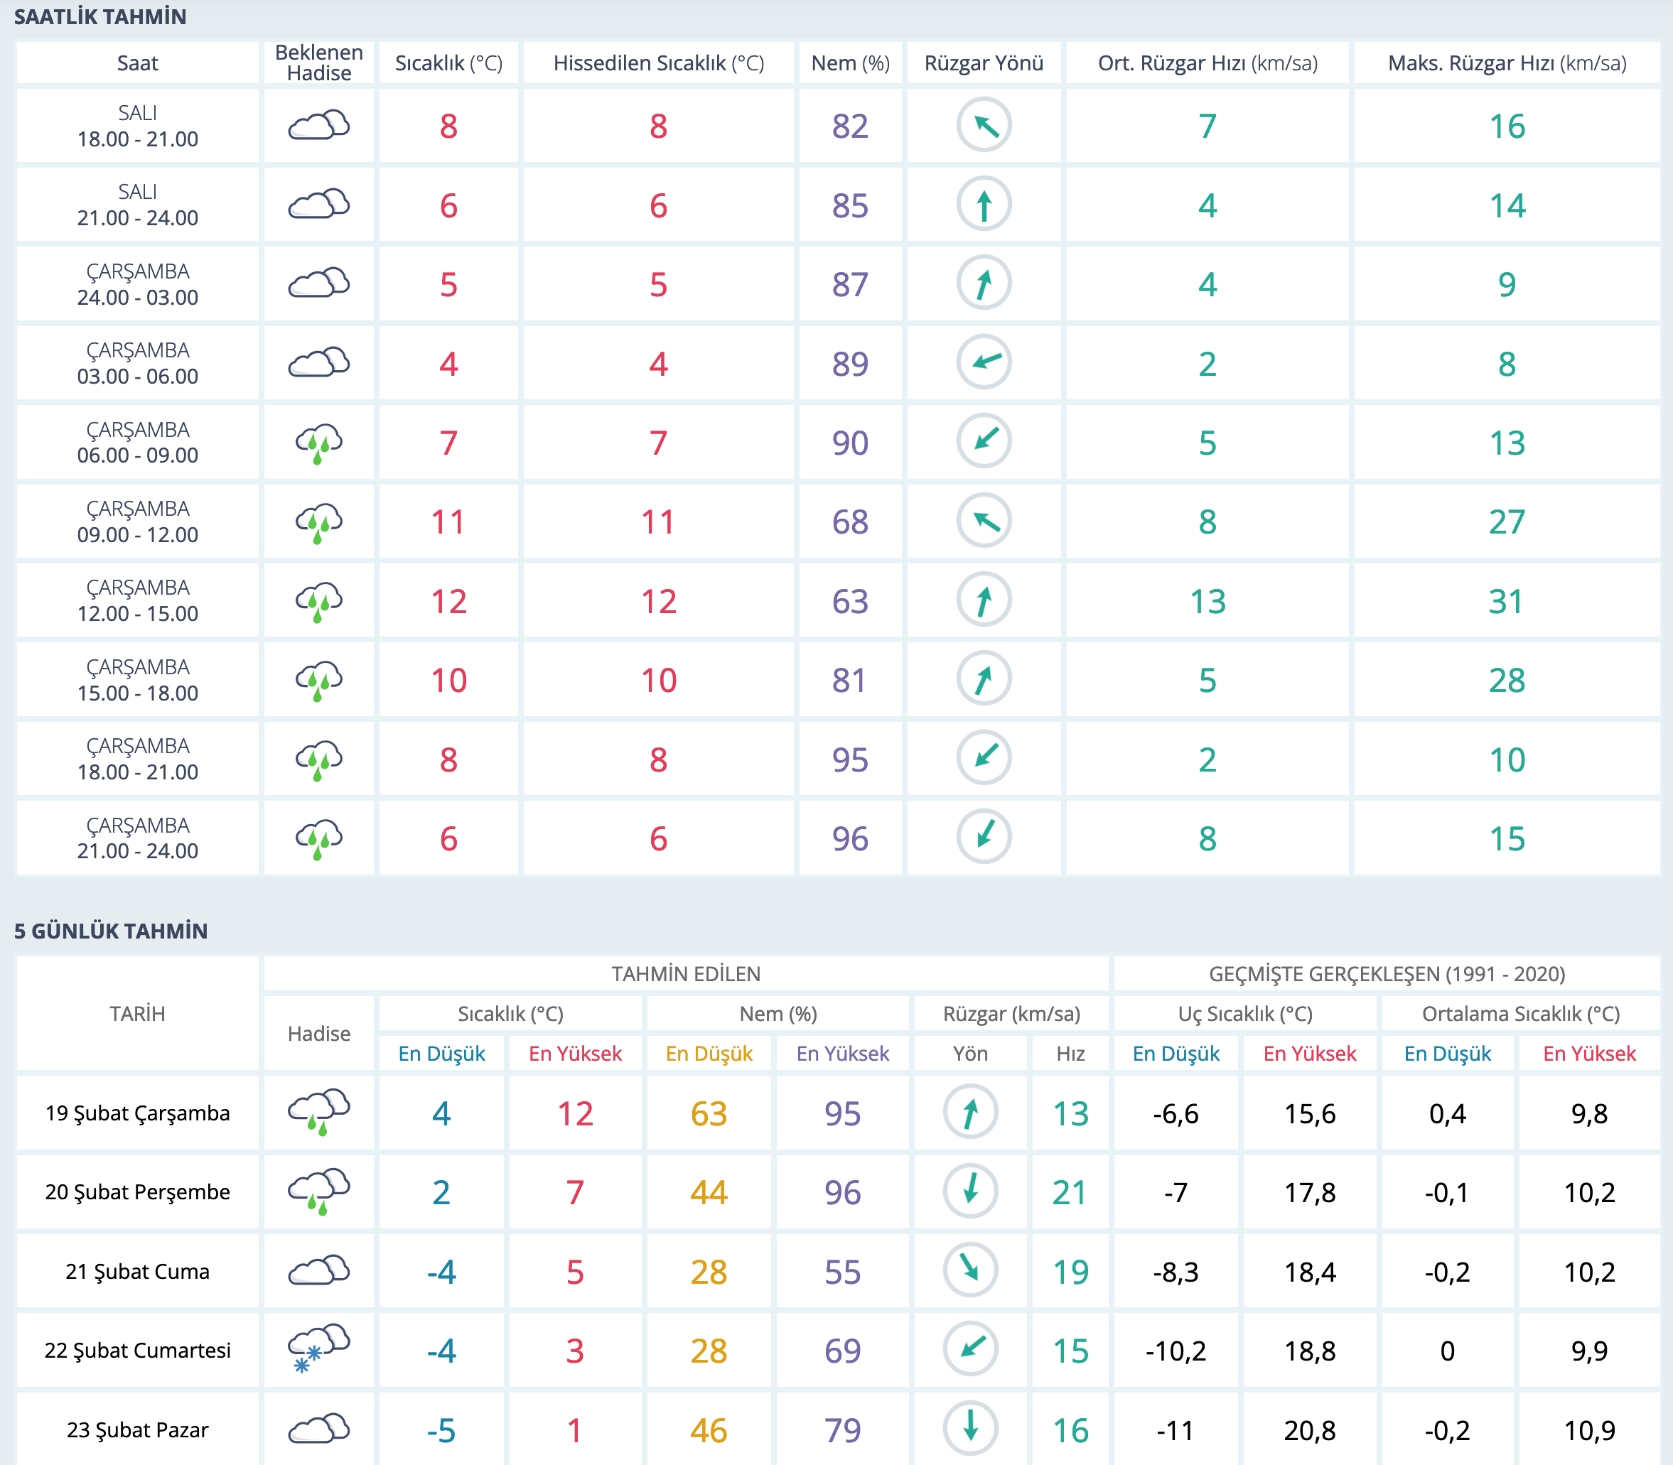The height and width of the screenshot is (1465, 1673).
Task: Click snow icon for 22 Şubat Cumartesi
Action: point(318,1349)
